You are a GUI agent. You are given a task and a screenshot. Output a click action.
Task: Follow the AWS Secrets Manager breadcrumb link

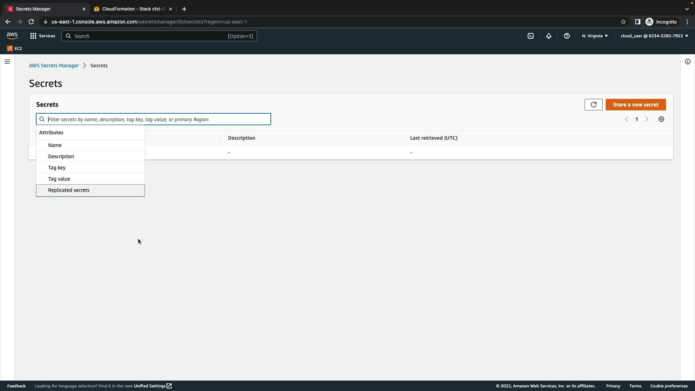pyautogui.click(x=54, y=66)
